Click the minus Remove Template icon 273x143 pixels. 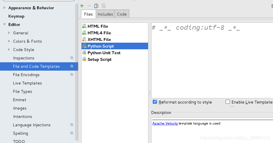point(89,6)
